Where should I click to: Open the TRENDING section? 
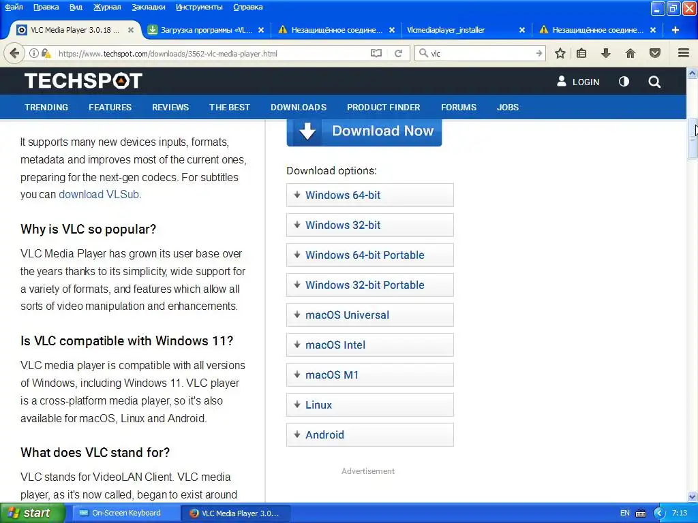point(46,107)
